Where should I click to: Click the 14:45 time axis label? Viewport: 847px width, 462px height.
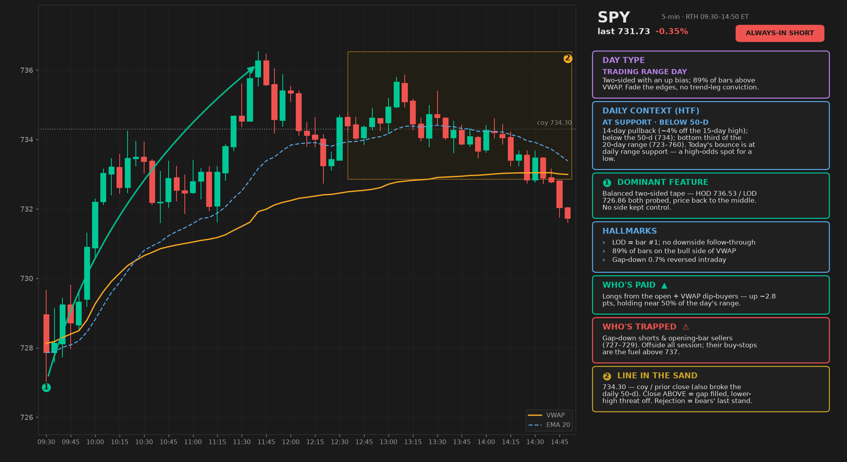pos(560,442)
